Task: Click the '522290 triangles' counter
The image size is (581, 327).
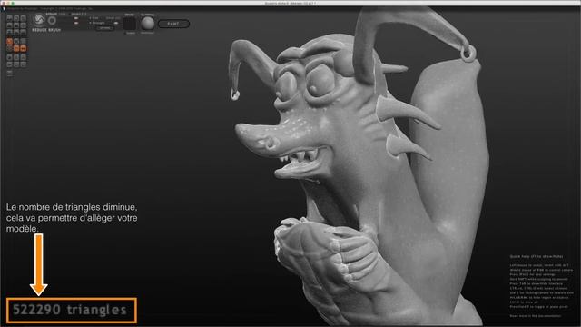Action: click(x=70, y=310)
